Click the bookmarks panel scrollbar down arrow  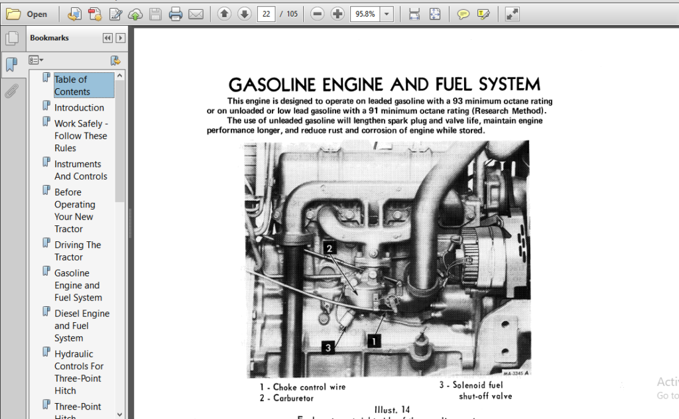pyautogui.click(x=119, y=414)
